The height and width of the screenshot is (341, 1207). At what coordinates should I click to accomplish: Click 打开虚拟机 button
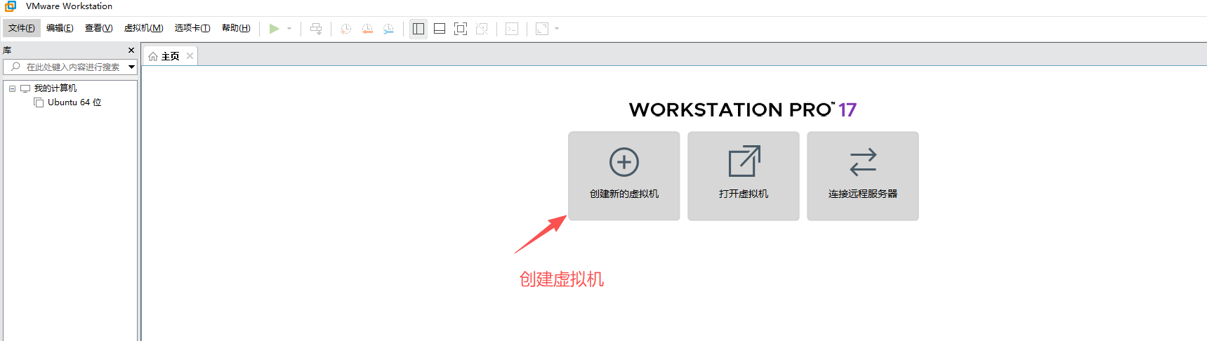point(744,176)
